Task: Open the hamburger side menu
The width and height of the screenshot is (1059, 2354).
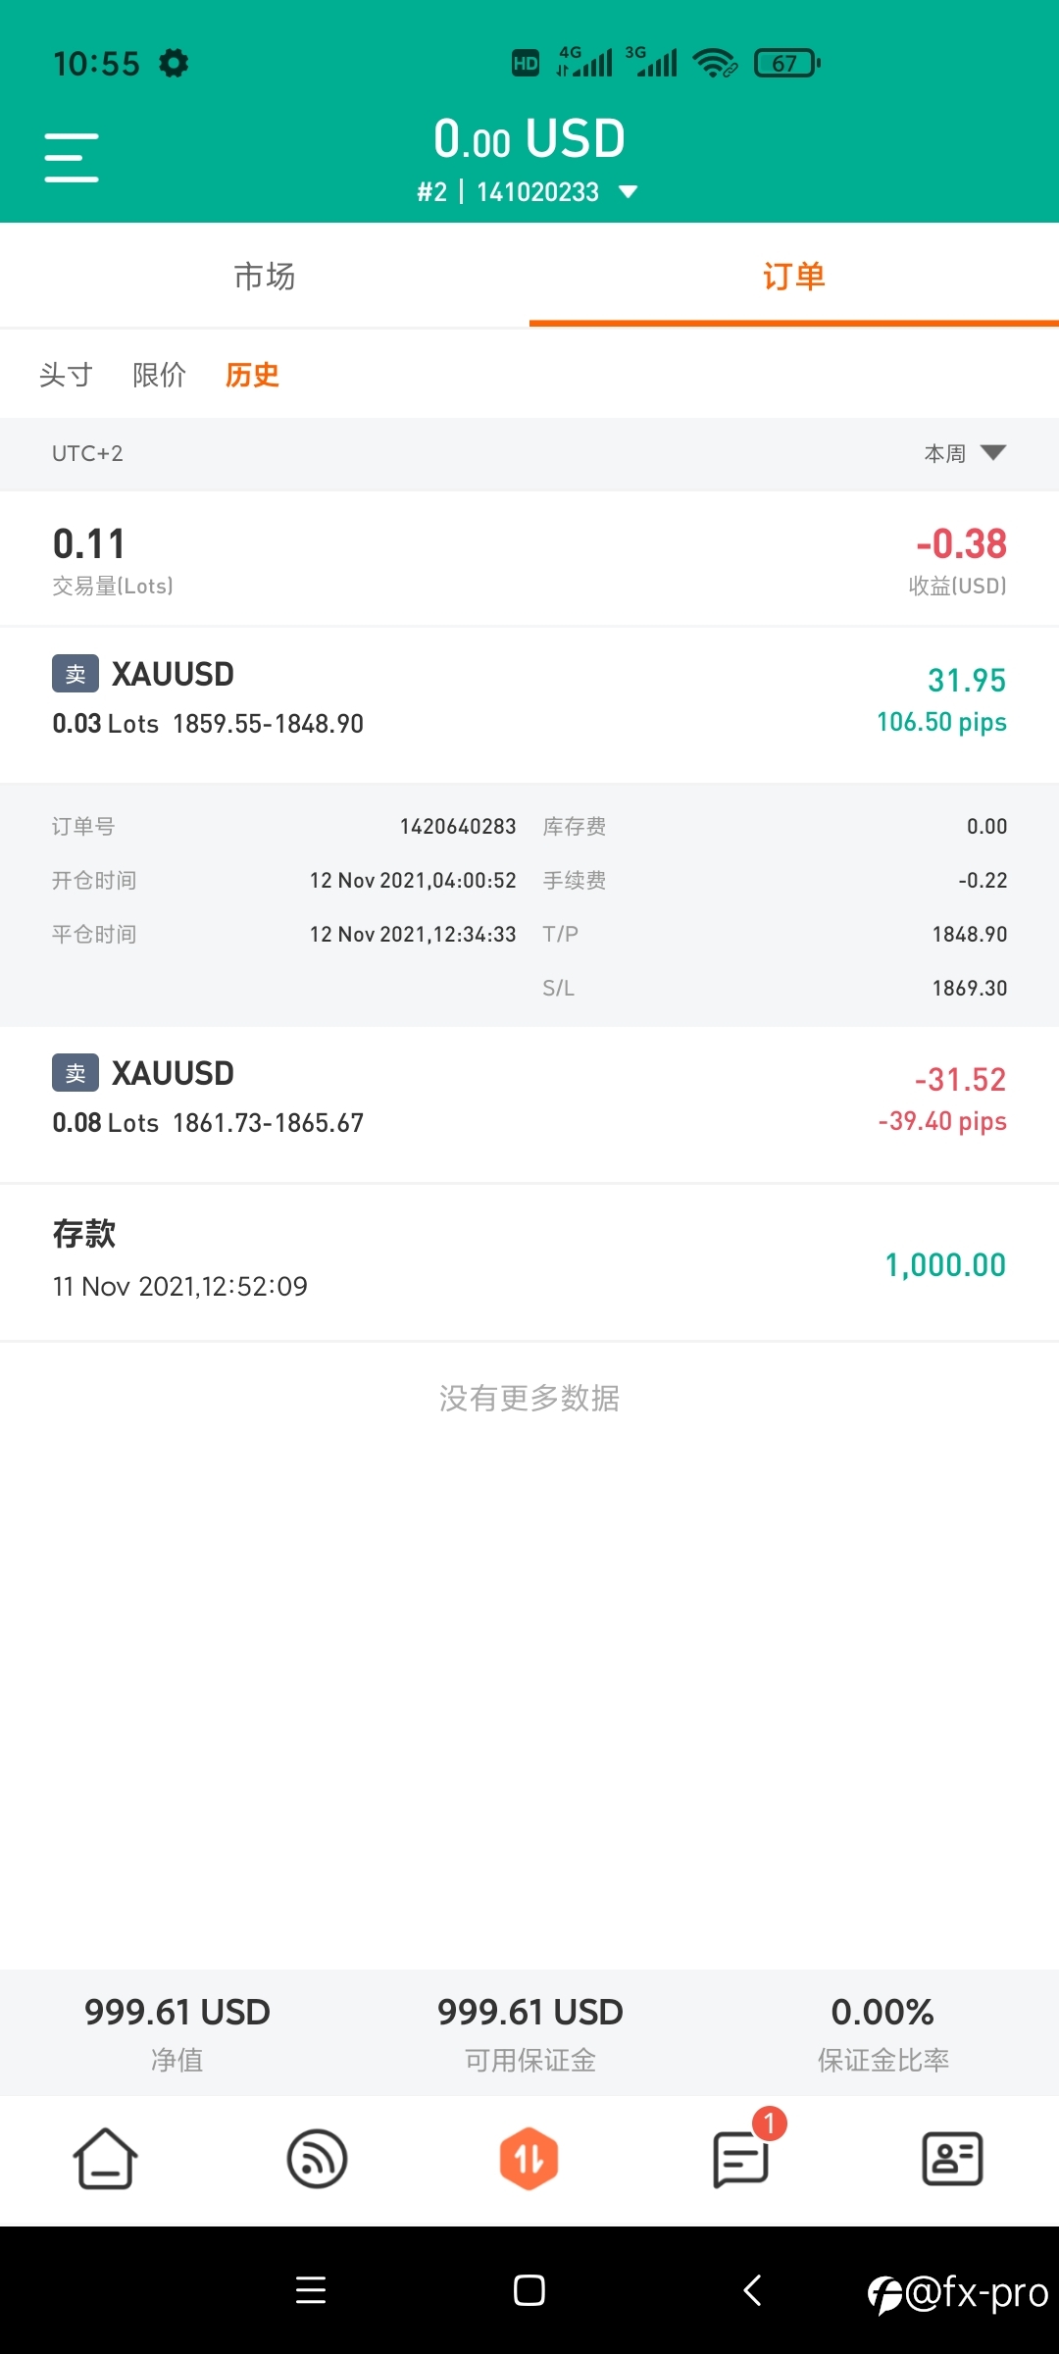Action: click(x=72, y=158)
